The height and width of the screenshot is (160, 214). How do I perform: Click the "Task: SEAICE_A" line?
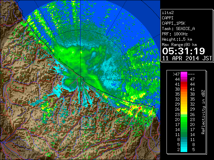tap(178, 29)
